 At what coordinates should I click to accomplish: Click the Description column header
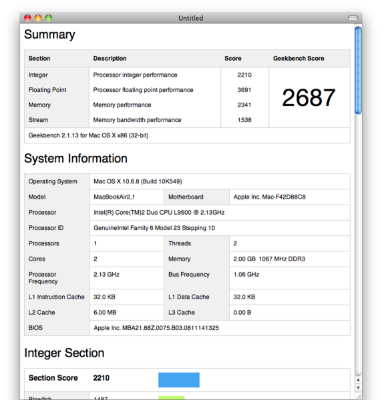coord(110,59)
